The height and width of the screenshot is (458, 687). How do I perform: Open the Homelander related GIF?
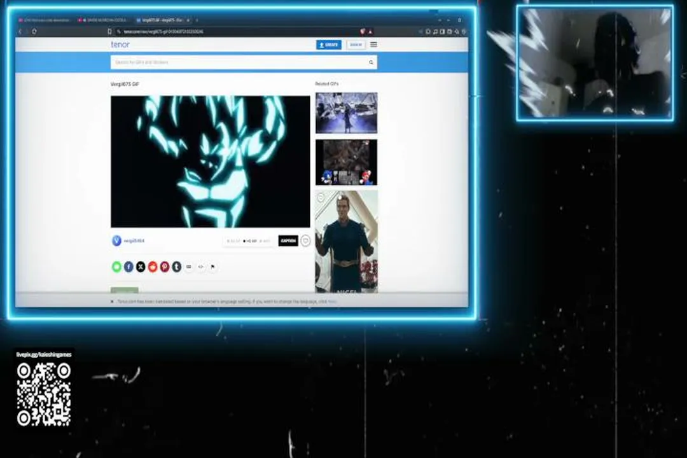pos(346,242)
